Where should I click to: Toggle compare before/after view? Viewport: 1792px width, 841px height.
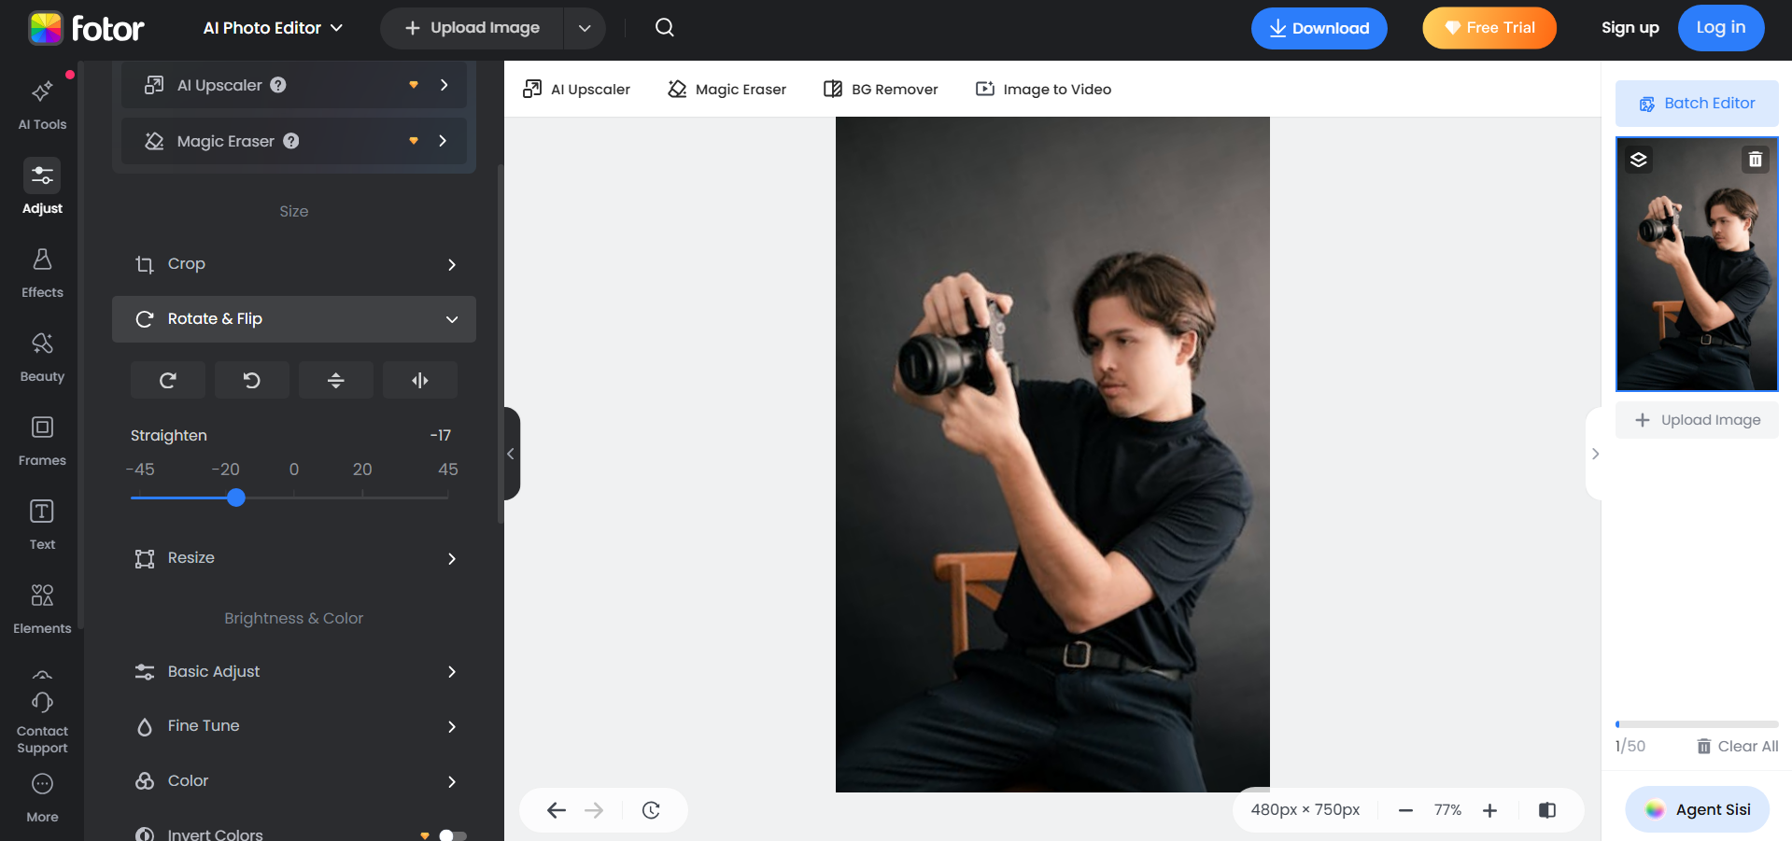coord(1547,810)
